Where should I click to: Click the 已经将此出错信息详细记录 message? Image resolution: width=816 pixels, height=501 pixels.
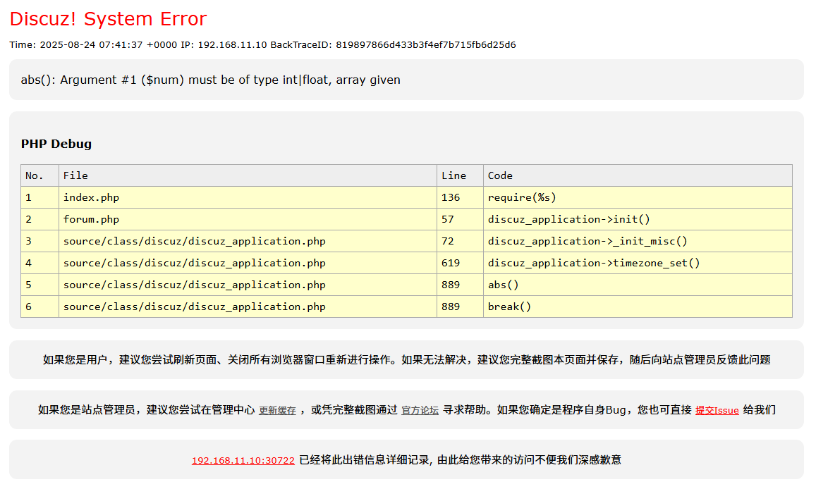coord(460,460)
